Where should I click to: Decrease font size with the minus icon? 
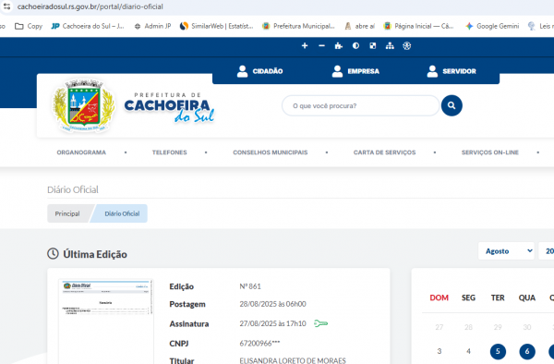pos(321,46)
